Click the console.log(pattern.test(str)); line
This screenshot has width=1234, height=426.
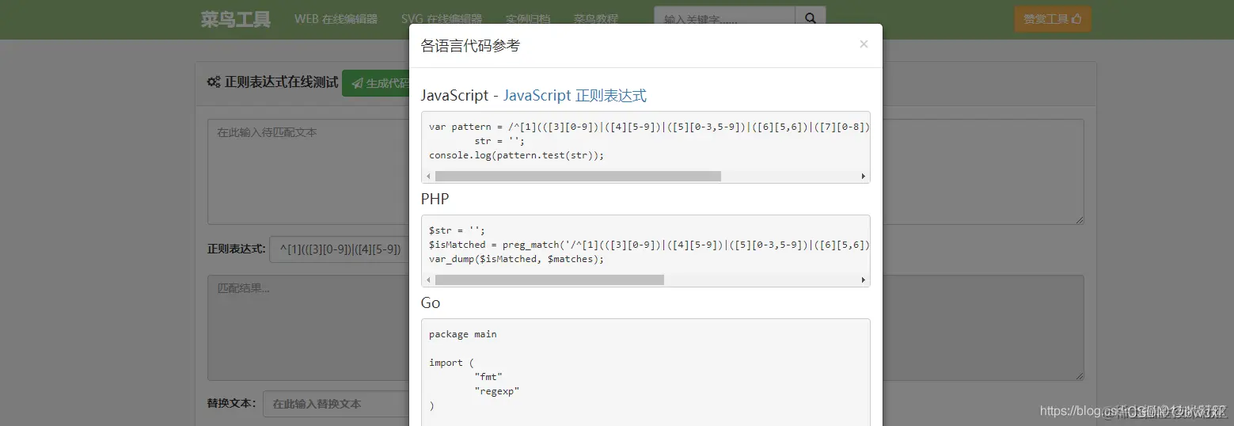coord(516,155)
